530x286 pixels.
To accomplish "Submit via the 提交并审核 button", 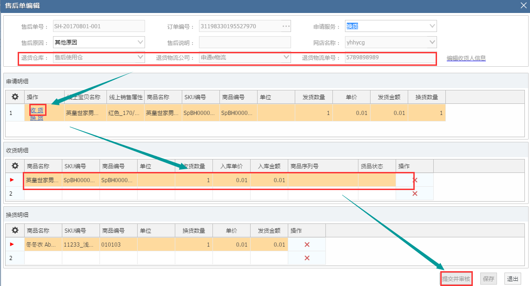I will coord(456,278).
